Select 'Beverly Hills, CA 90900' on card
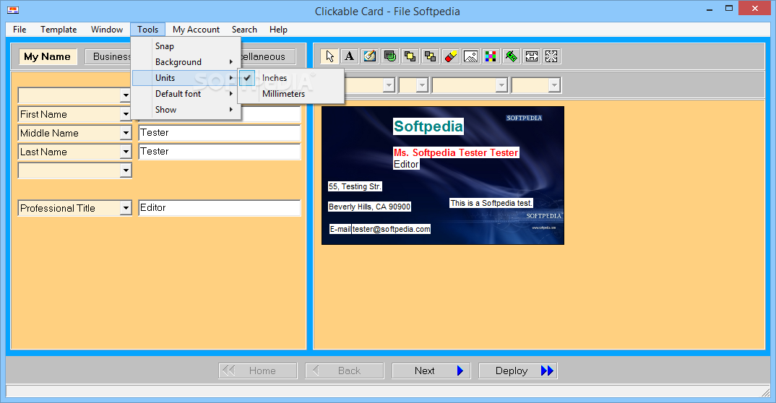Viewport: 776px width, 403px height. pos(369,207)
